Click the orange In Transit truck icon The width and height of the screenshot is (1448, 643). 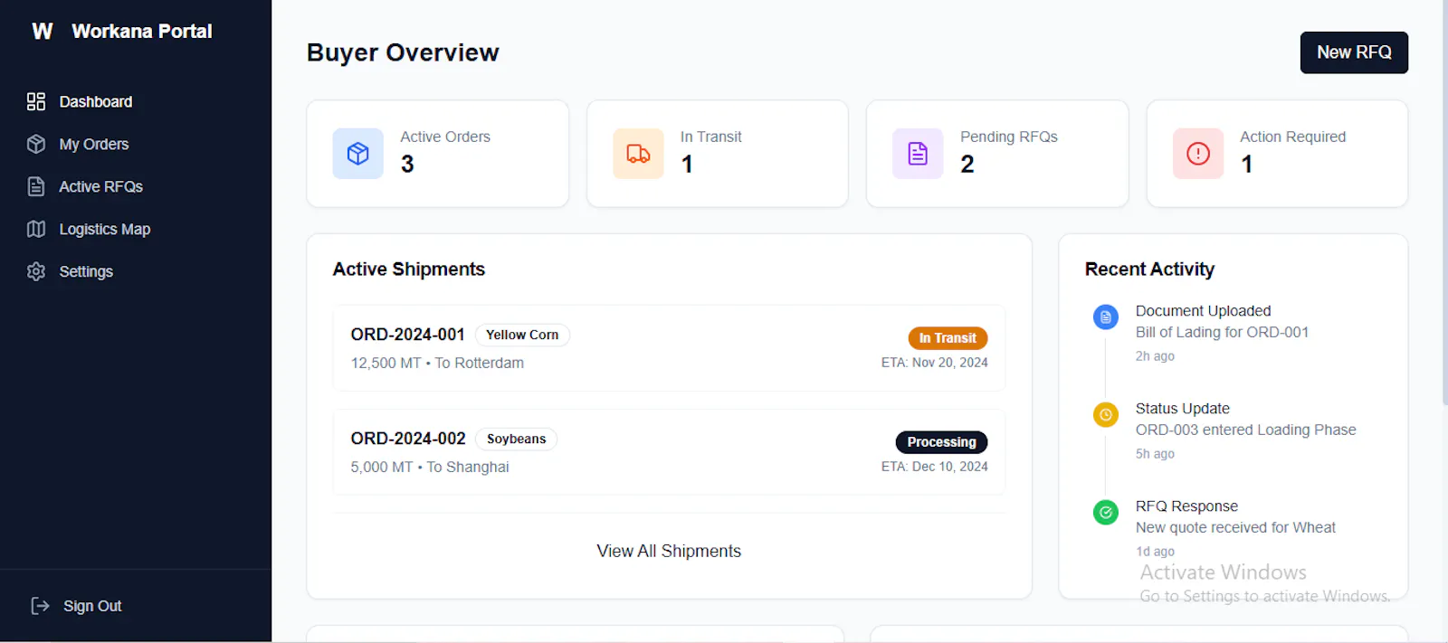[638, 154]
